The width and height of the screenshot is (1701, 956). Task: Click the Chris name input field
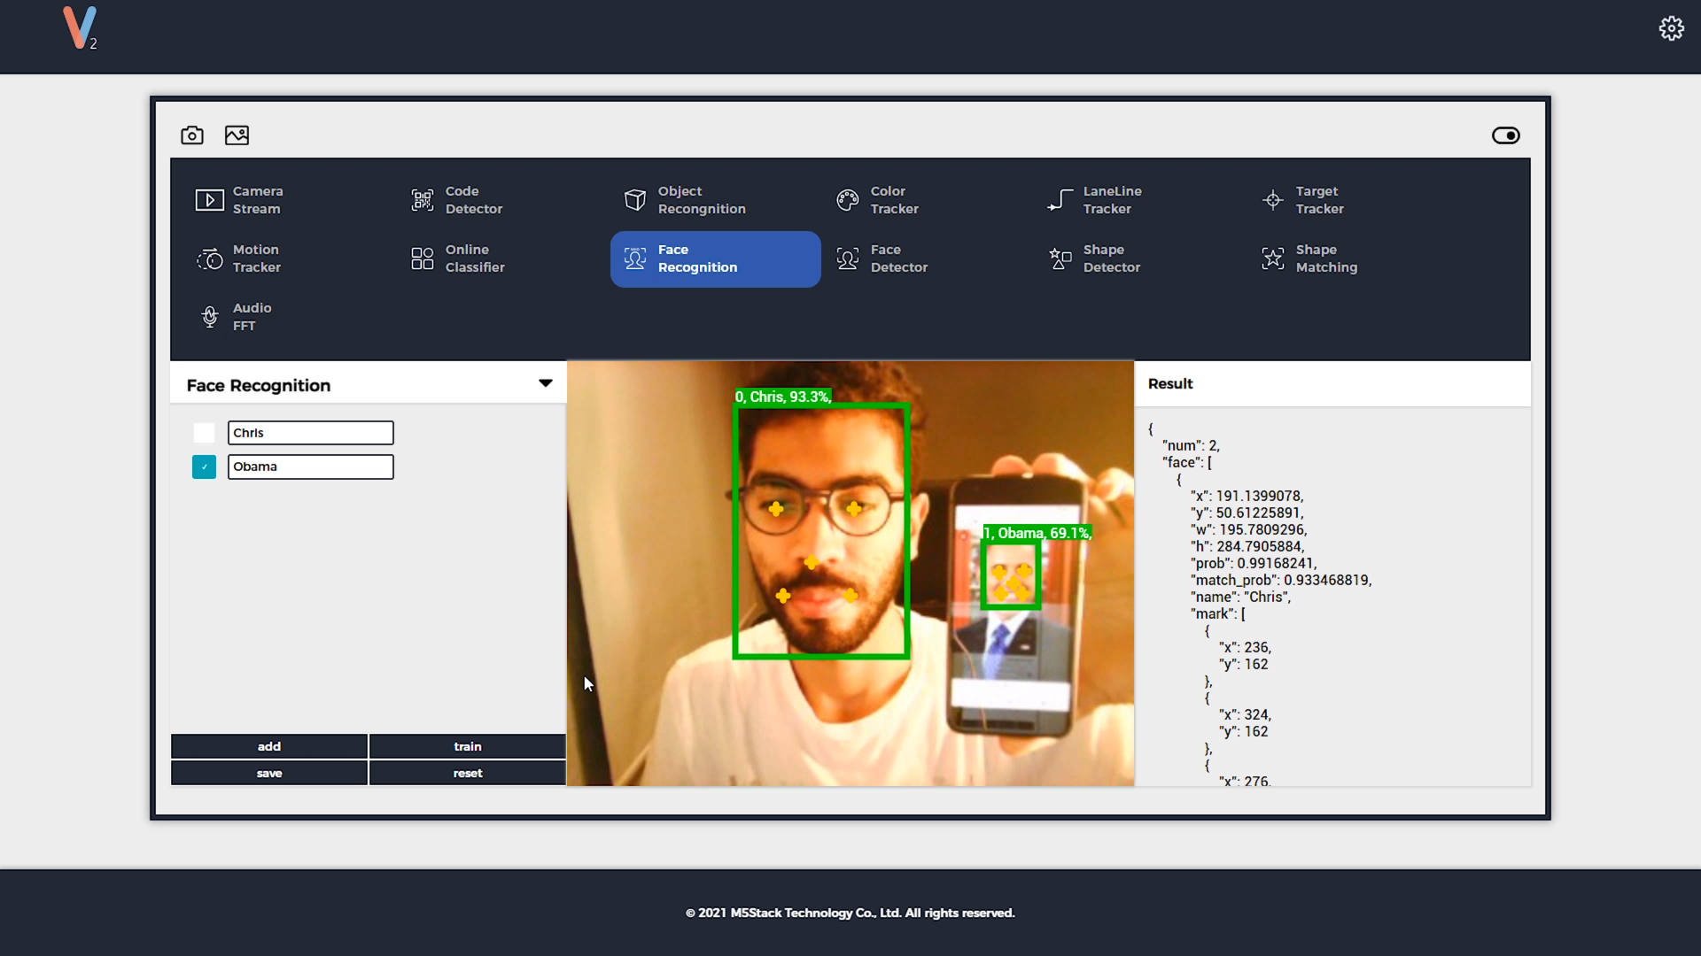click(x=311, y=432)
